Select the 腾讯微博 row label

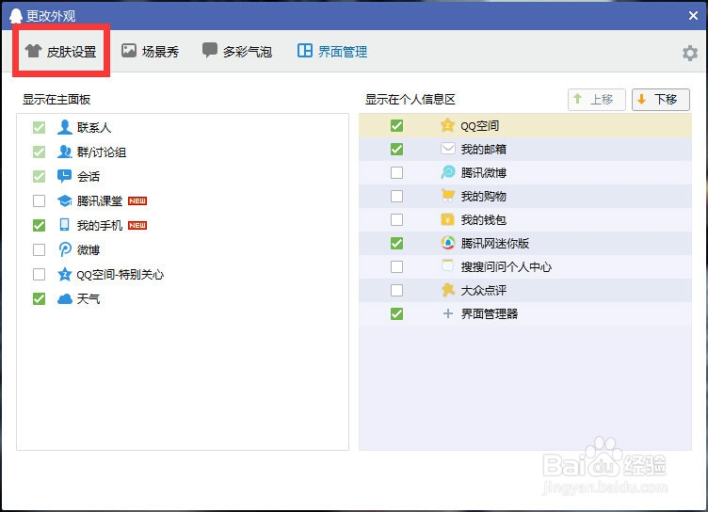coord(484,172)
